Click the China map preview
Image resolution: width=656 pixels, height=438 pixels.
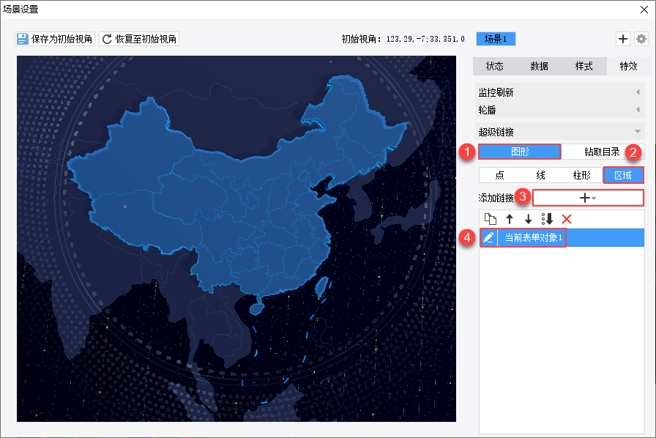point(236,239)
